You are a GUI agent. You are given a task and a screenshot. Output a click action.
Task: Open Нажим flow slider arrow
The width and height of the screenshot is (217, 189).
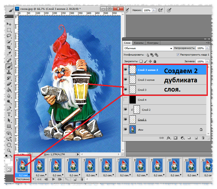click(x=154, y=10)
